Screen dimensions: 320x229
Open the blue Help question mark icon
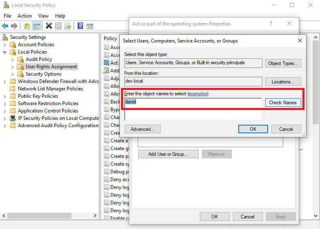[81, 26]
